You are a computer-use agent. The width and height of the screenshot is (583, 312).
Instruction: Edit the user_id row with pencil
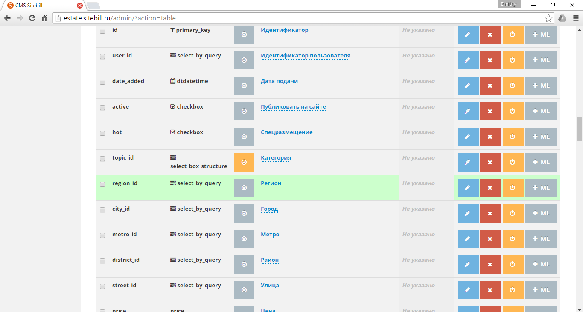tap(468, 60)
